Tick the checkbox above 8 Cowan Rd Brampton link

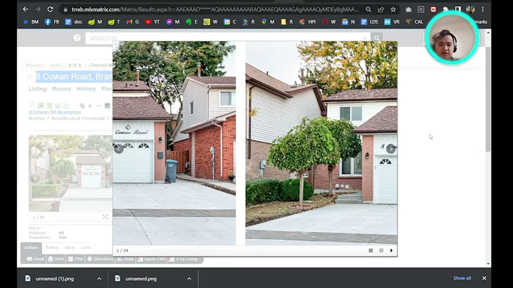[32, 104]
